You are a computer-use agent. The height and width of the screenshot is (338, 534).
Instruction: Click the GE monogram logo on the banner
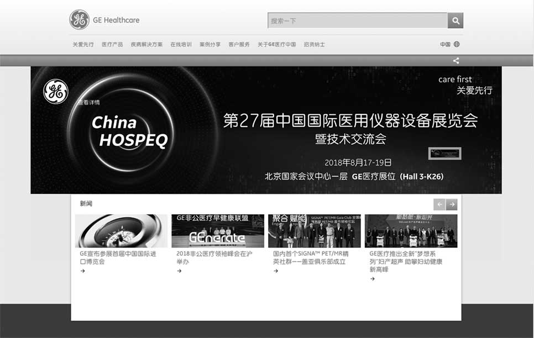pyautogui.click(x=56, y=91)
